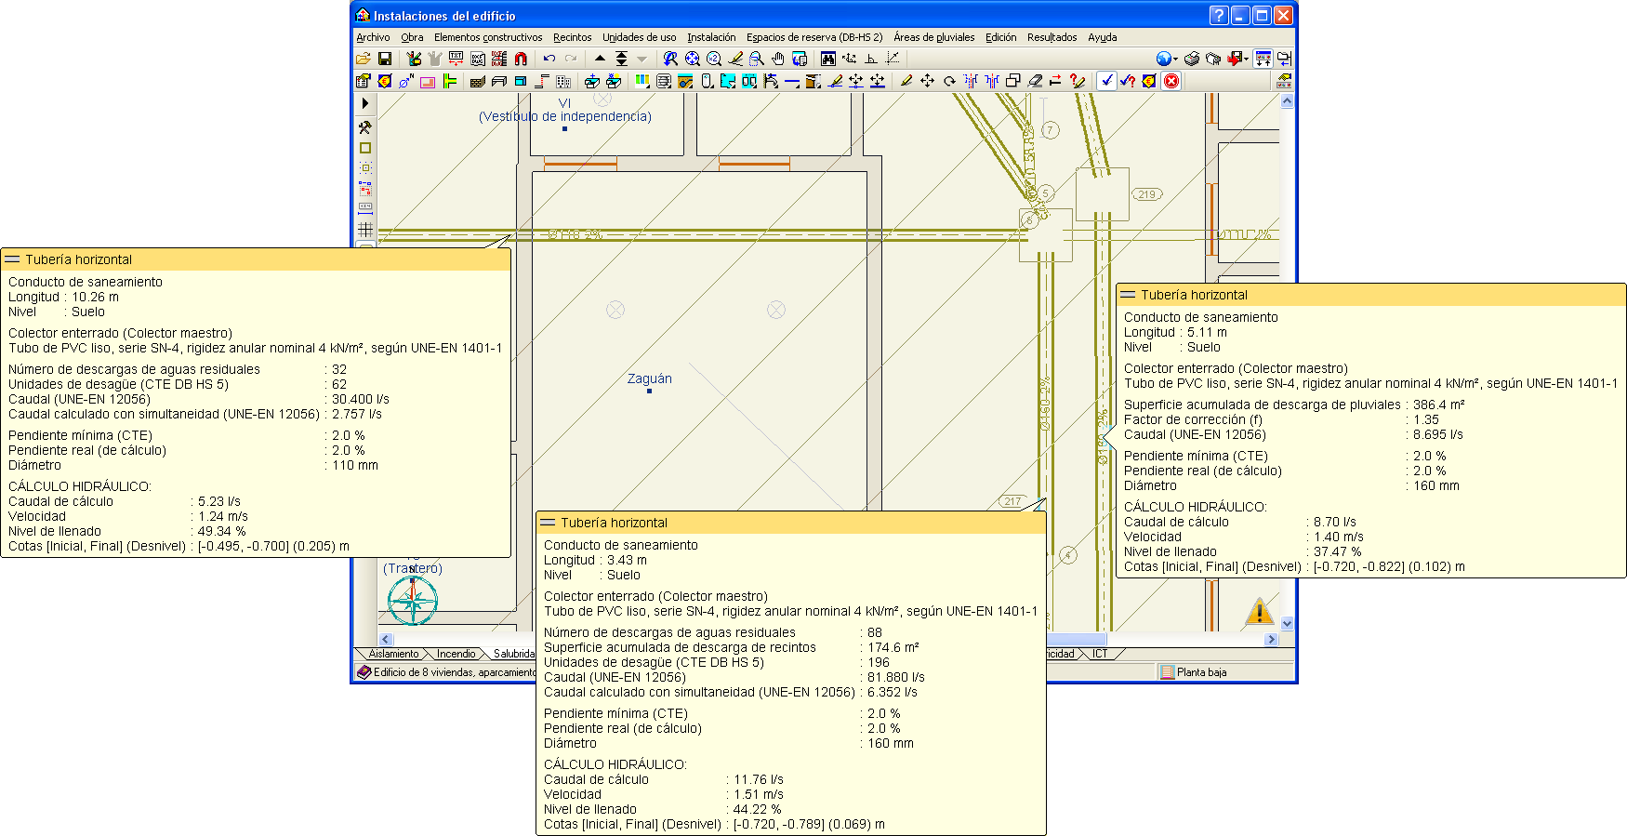Select the eraser delete tool
Viewport: 1627px width, 836px height.
[x=1034, y=81]
